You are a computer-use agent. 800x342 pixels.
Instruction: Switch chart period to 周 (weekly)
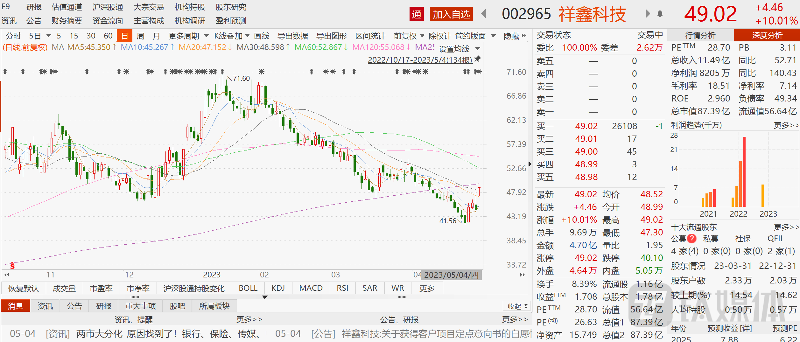(140, 36)
